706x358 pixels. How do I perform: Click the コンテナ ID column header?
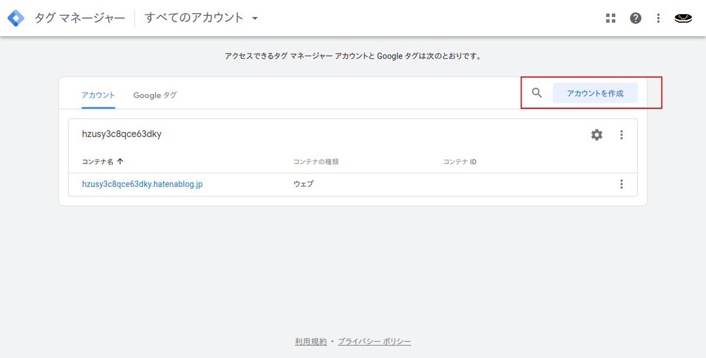pos(459,162)
